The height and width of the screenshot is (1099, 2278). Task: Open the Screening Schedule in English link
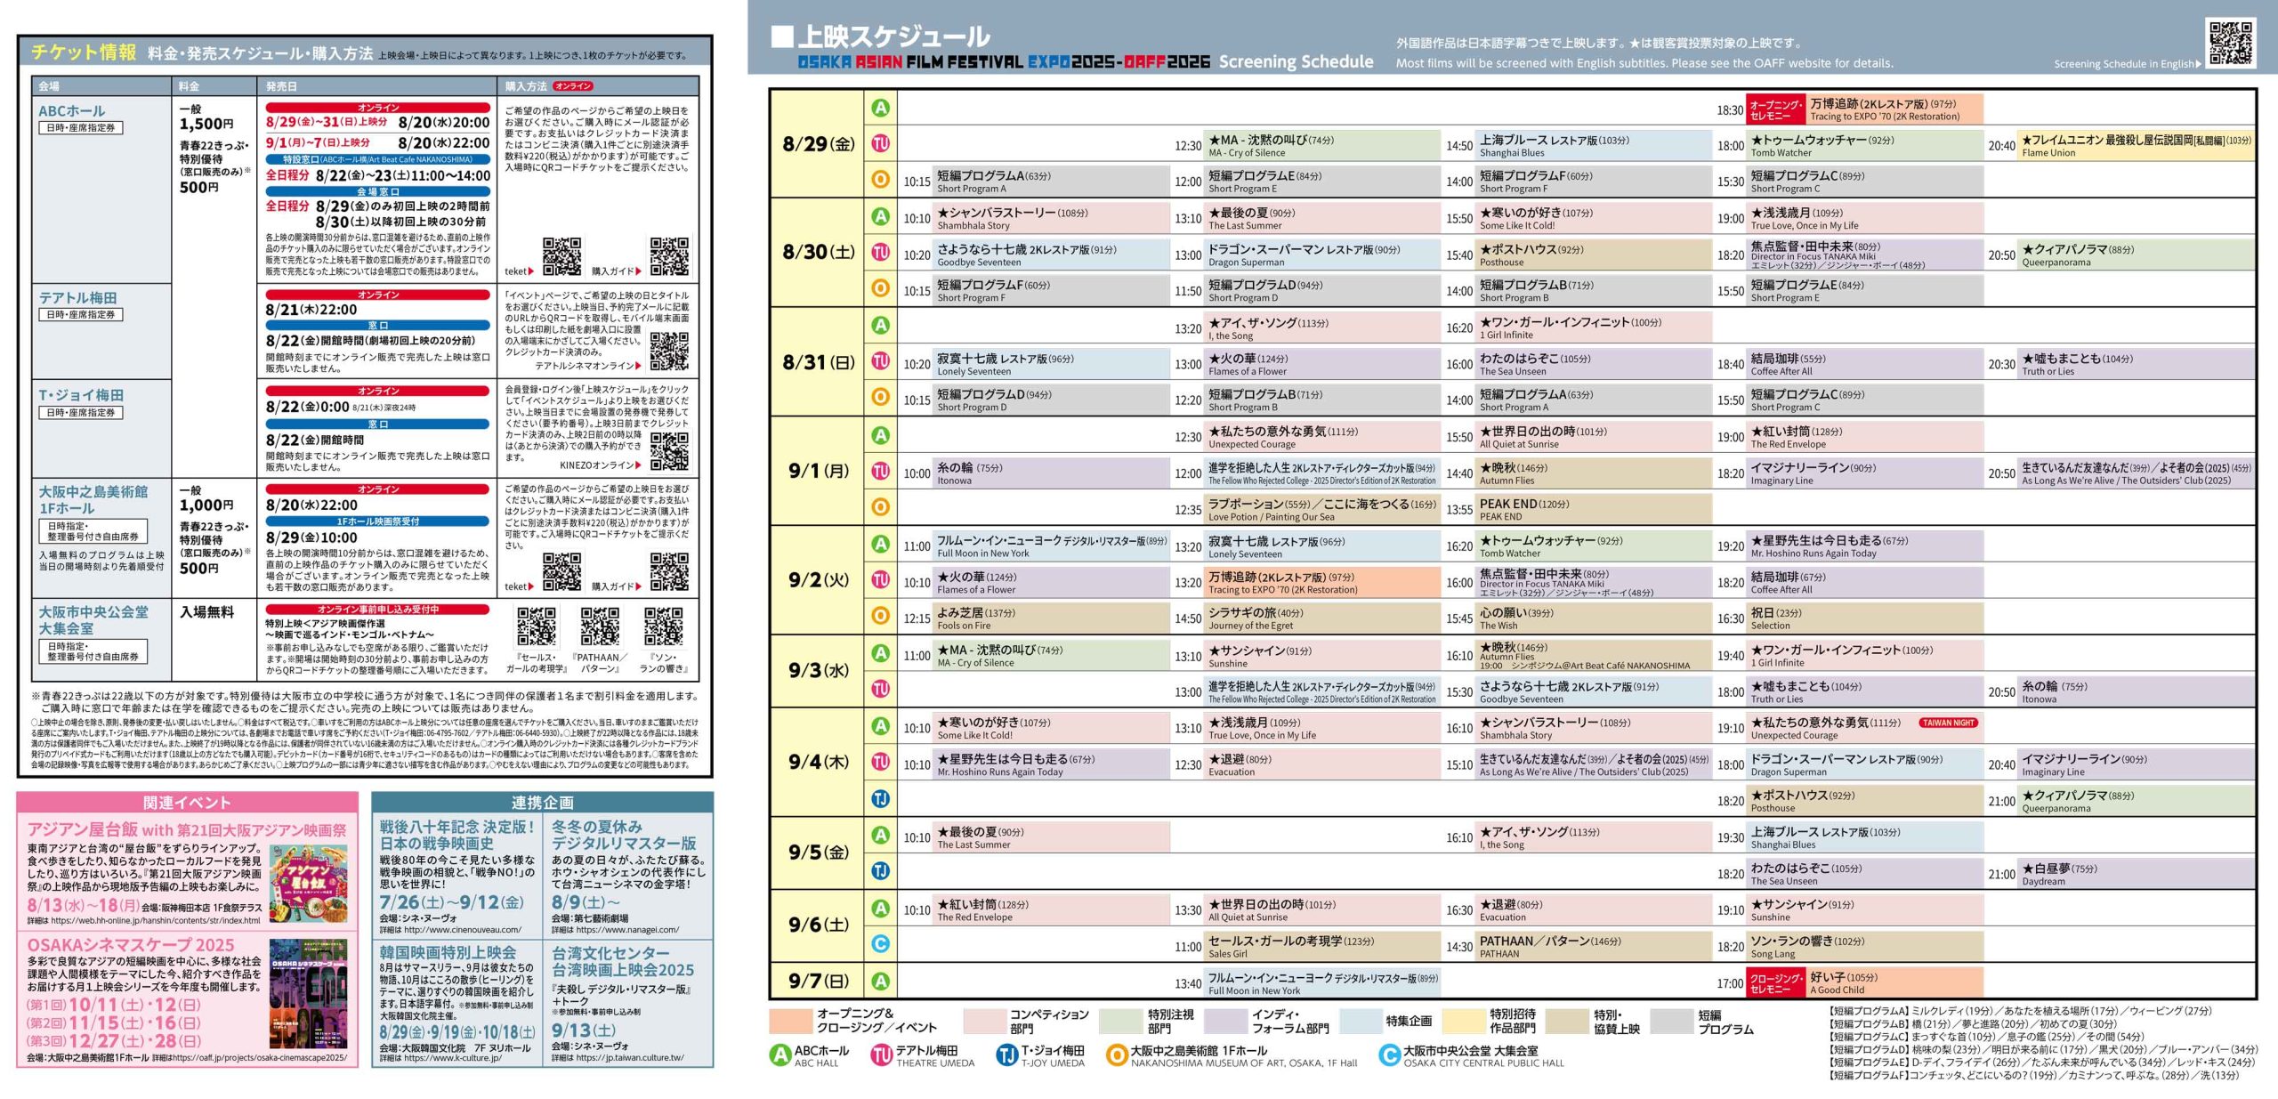[x=2128, y=64]
